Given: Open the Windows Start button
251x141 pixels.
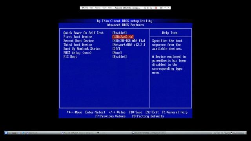Looking at the screenshot, I should (x=6, y=133).
